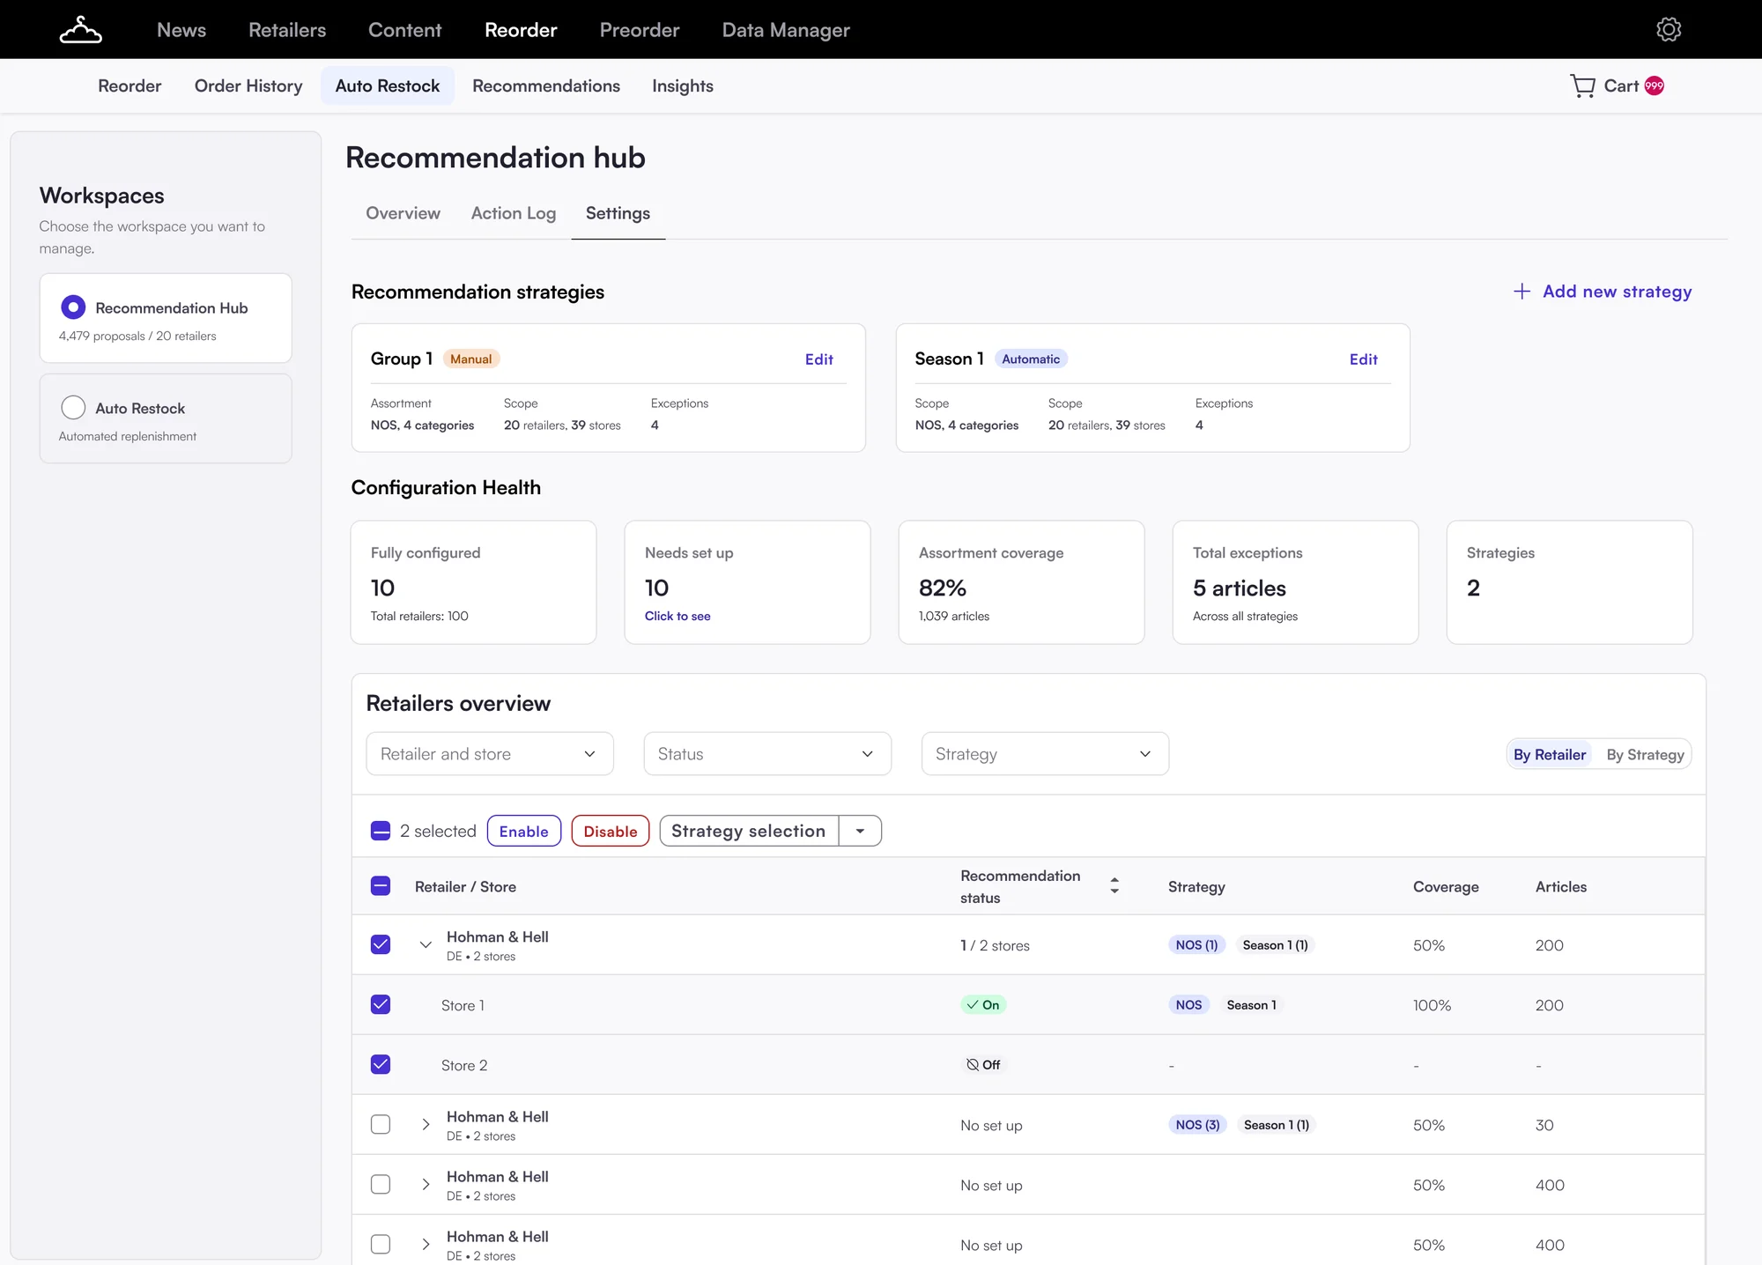Sort by Recommendation status arrows
Viewport: 1762px width, 1265px height.
1114,886
